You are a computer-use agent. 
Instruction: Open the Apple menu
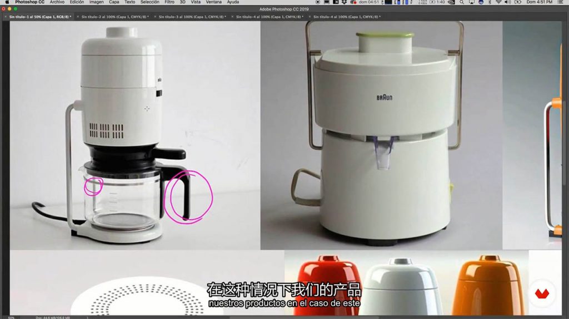(x=7, y=2)
